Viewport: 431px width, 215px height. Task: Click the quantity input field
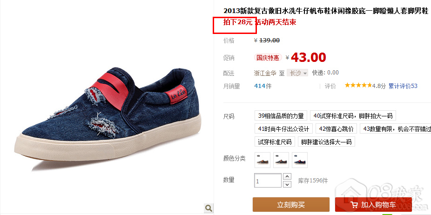[268, 181]
